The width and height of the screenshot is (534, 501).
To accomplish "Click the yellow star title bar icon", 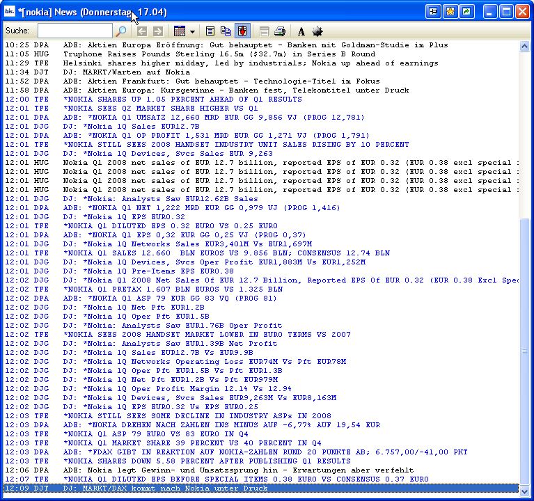I will click(450, 12).
